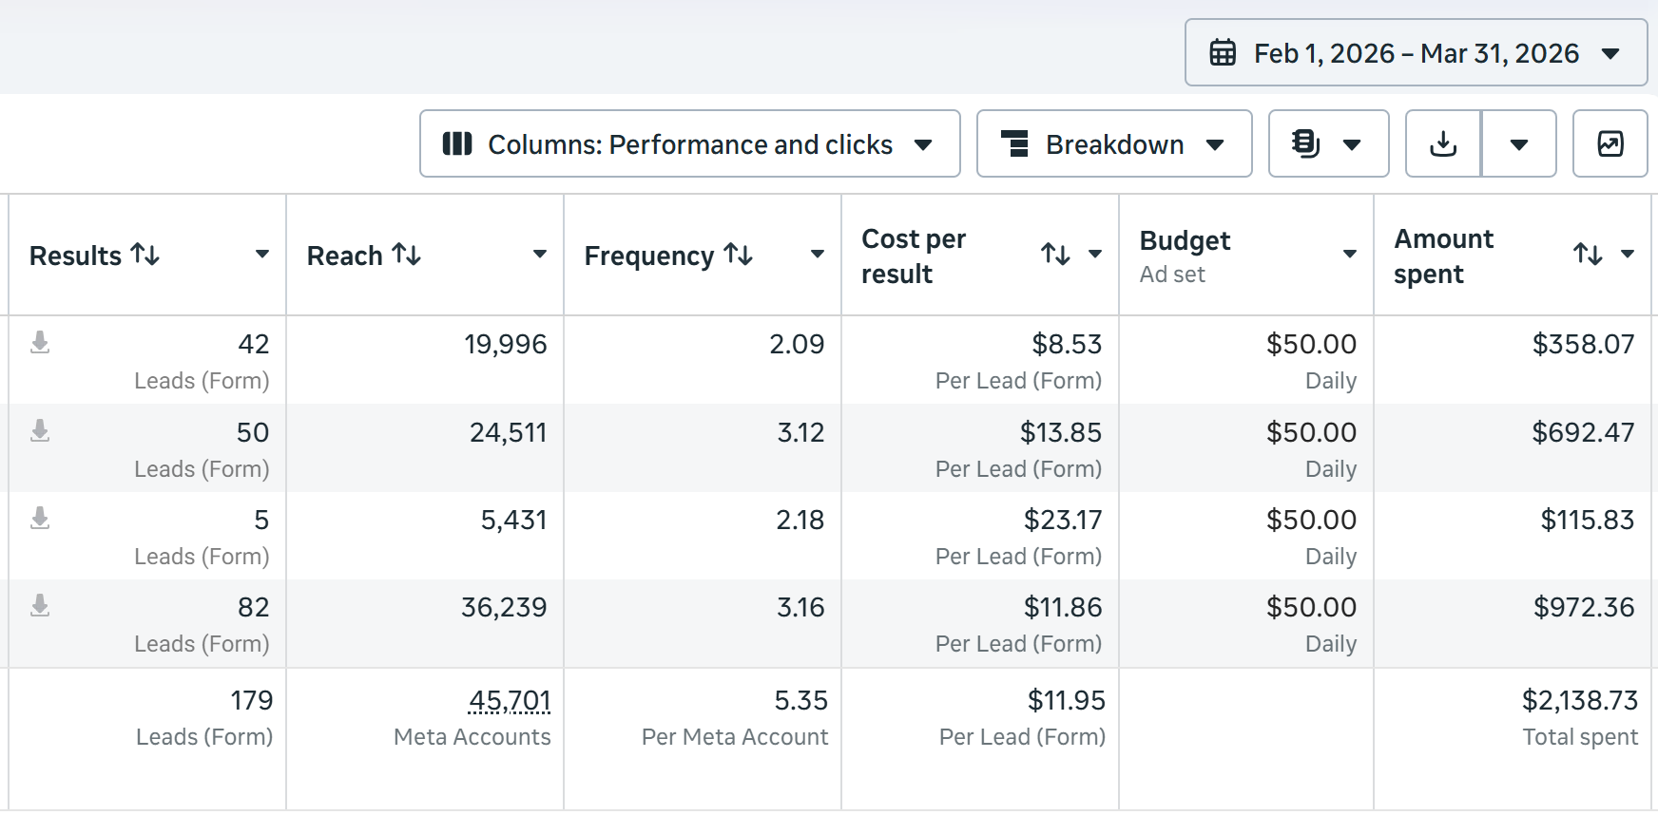Select the 19,996 reach cell

click(x=425, y=360)
